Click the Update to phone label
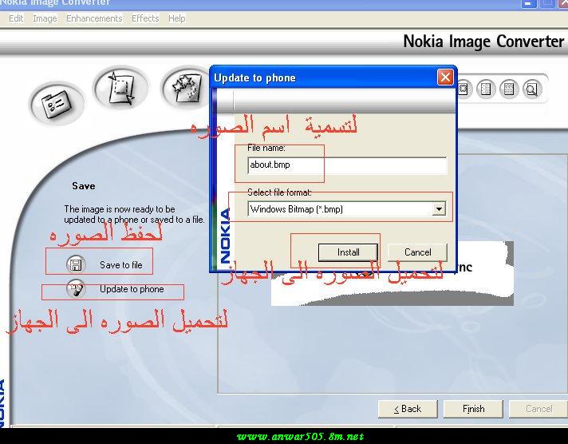Image resolution: width=568 pixels, height=444 pixels. coord(132,289)
